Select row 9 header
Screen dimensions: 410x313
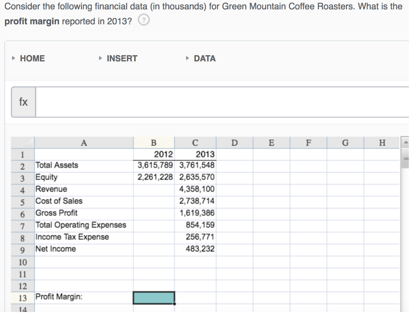point(23,250)
